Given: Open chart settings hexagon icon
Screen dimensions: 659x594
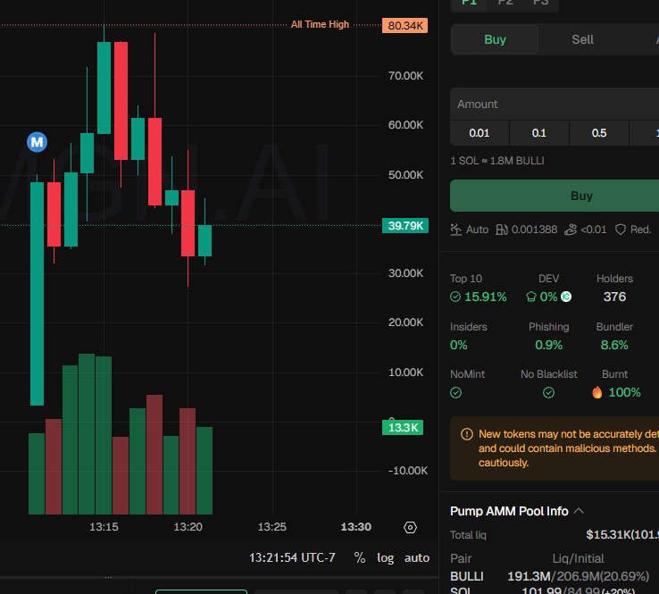Looking at the screenshot, I should coord(410,527).
